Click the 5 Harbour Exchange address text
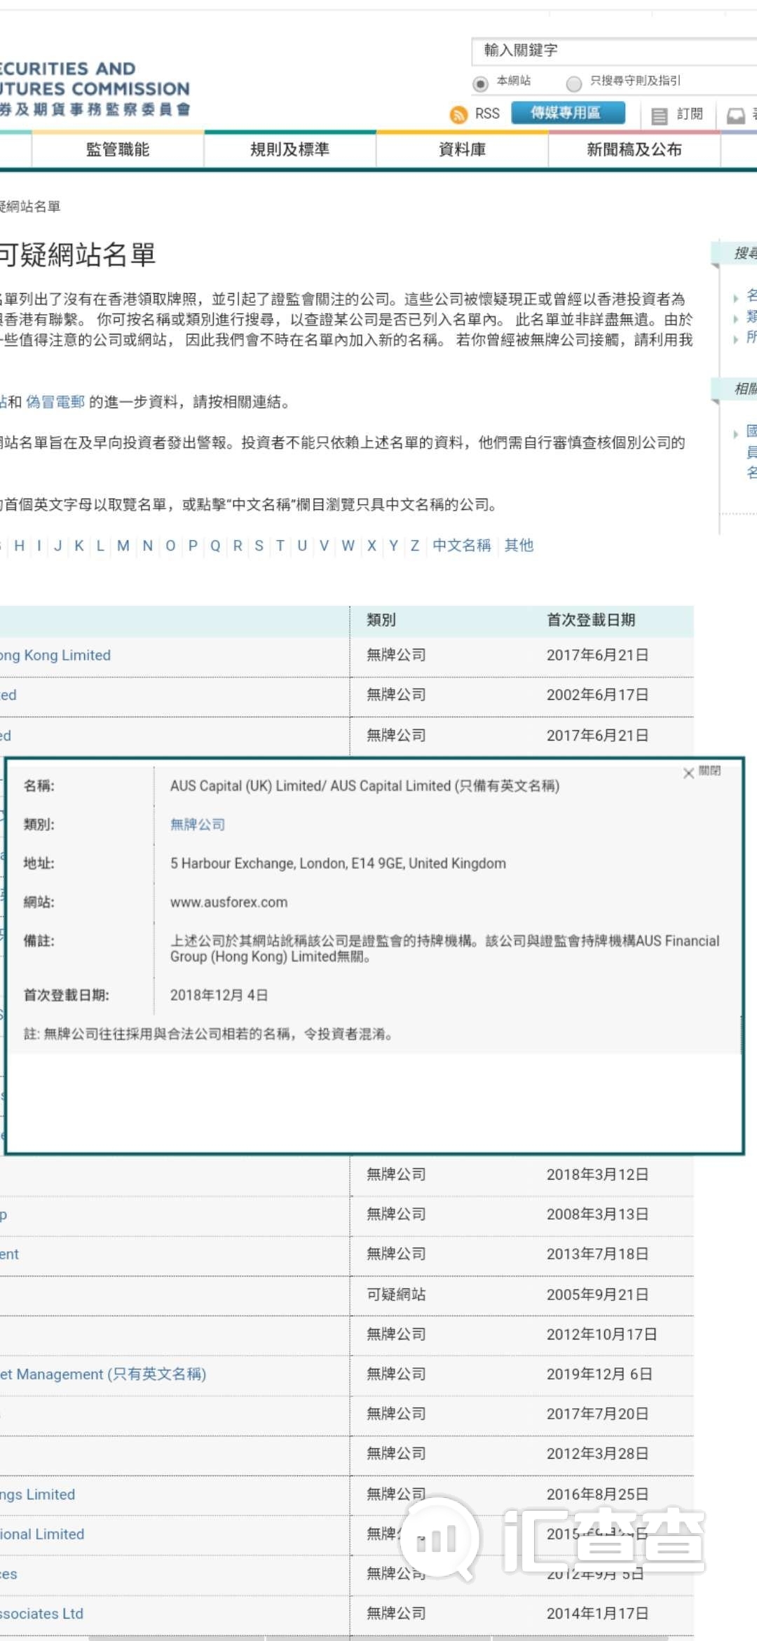 point(338,863)
